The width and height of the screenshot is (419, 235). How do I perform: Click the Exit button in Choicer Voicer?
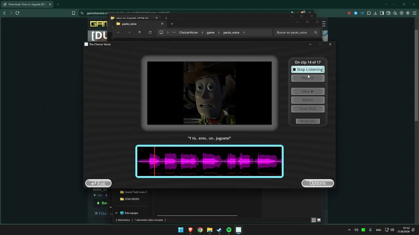99,183
